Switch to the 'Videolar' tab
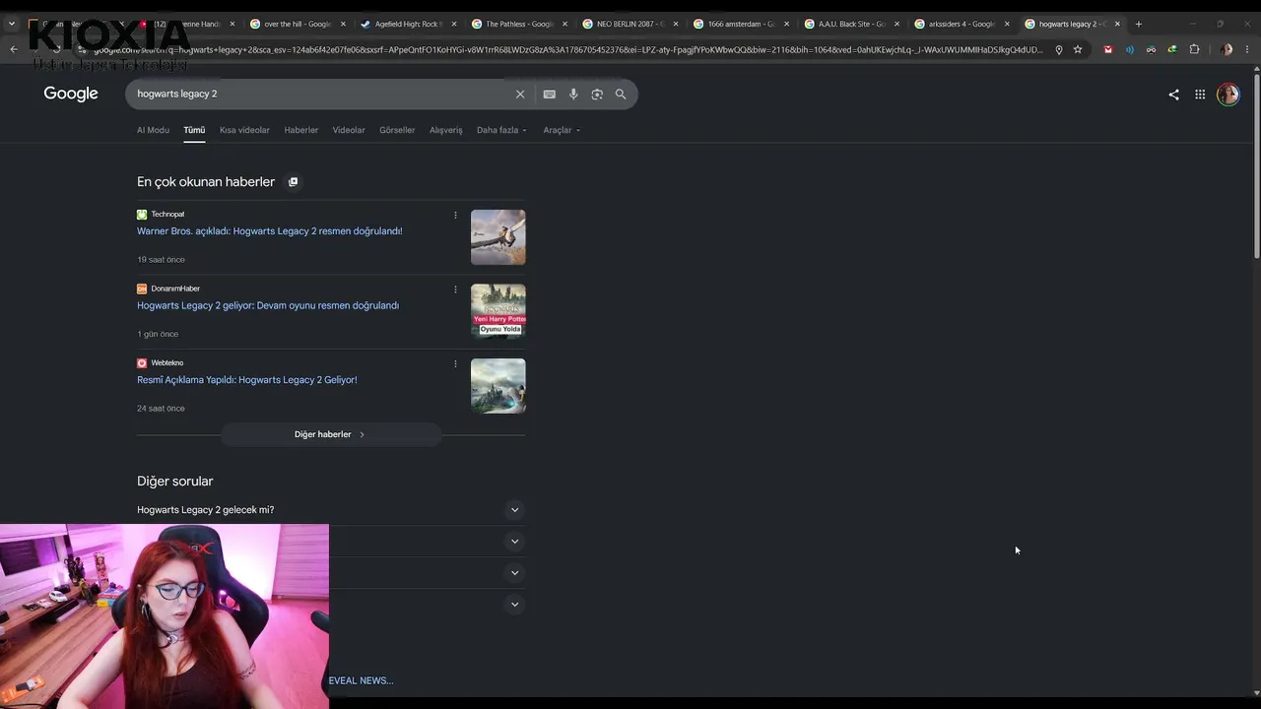The height and width of the screenshot is (709, 1261). coord(349,130)
